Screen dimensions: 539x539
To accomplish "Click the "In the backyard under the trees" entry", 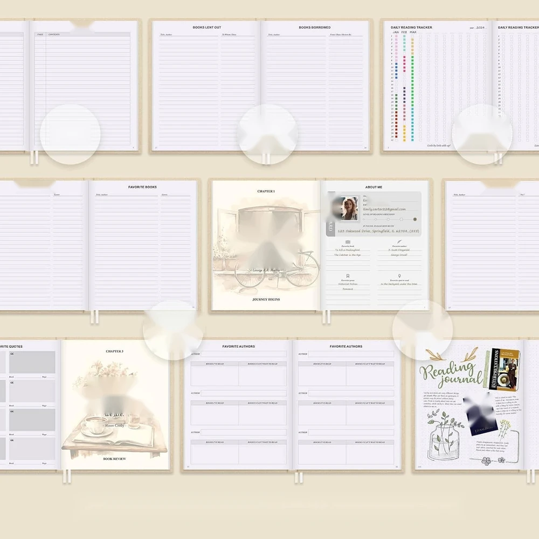I will [x=399, y=284].
